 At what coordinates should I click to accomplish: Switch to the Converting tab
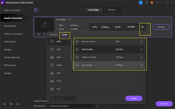click(x=94, y=10)
